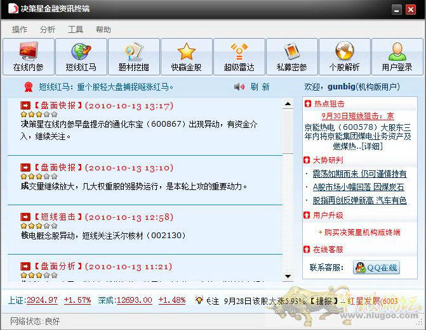Click the lightbulb icon in ticker bar
The height and width of the screenshot is (330, 426).
click(x=199, y=300)
